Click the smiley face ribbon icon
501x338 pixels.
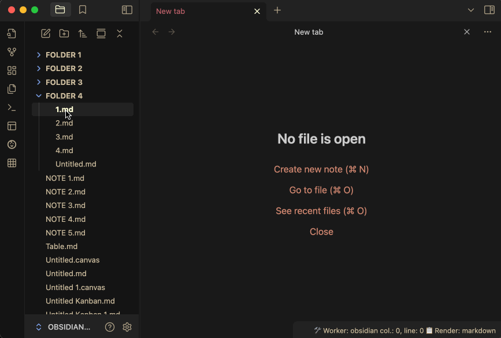tap(12, 144)
